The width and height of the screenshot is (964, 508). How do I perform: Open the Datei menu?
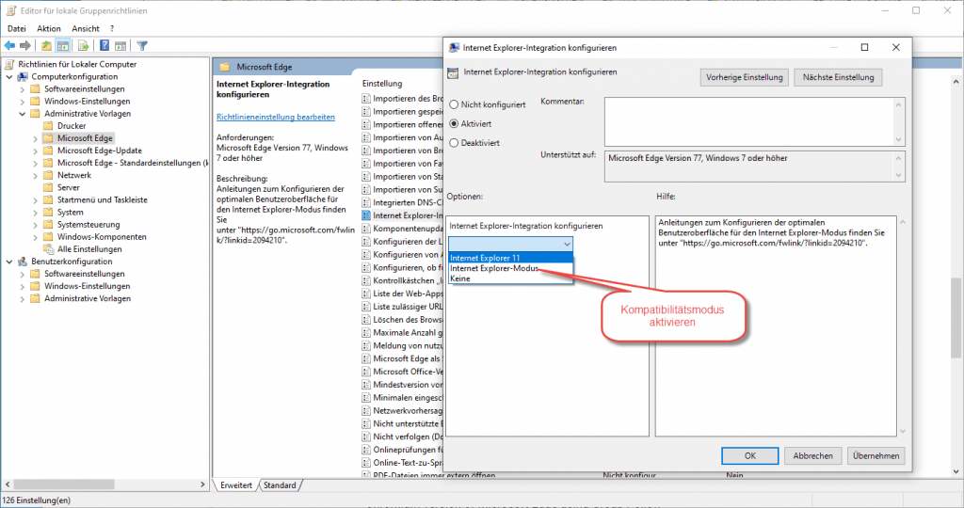(x=17, y=28)
